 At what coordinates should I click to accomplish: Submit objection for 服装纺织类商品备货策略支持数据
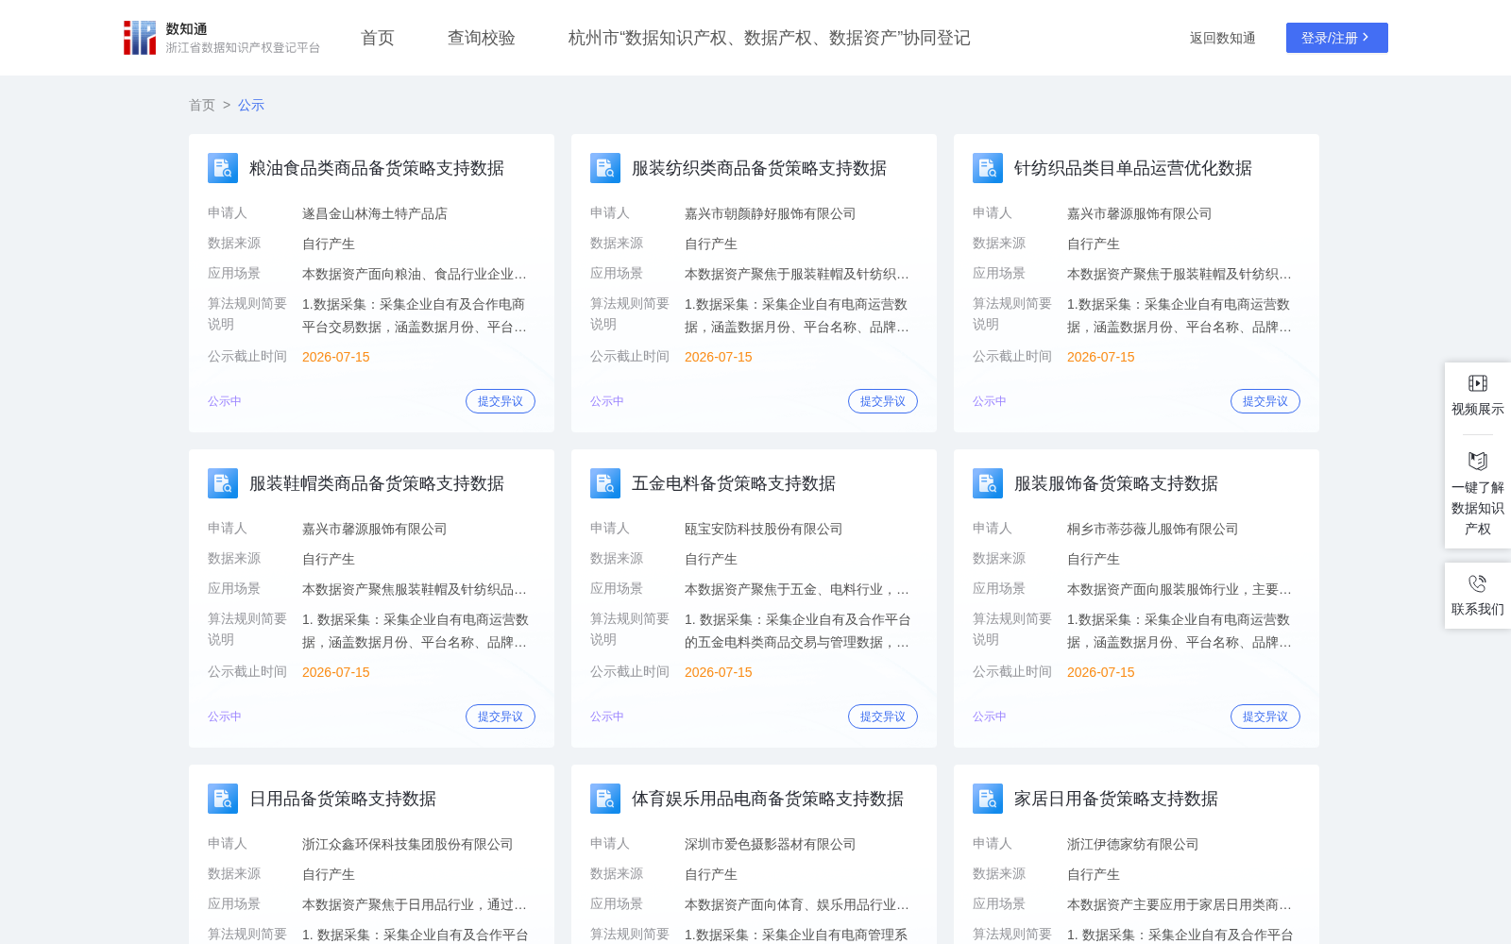[883, 401]
